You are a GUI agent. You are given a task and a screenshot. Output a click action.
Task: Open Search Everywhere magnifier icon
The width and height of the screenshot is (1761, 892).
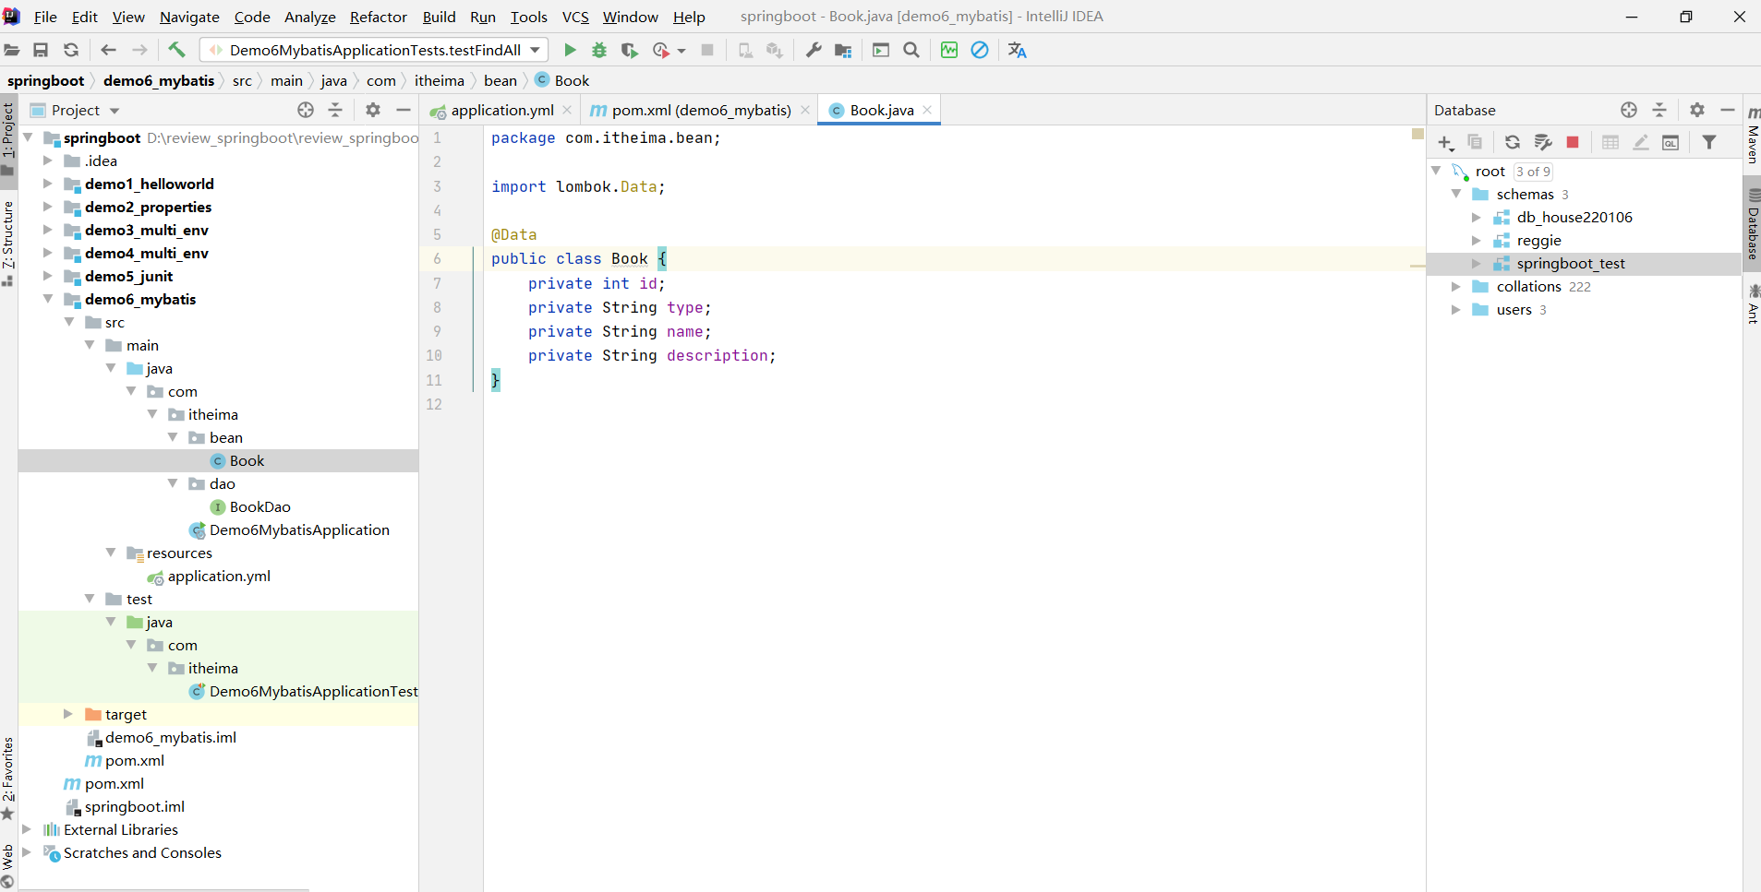pos(911,50)
